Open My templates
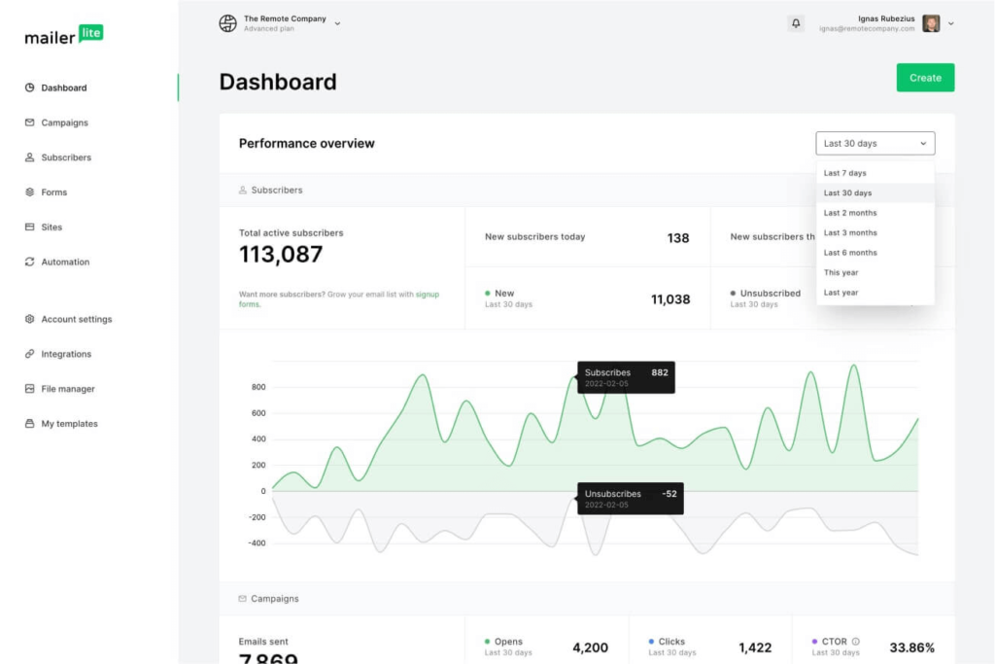This screenshot has width=995, height=664. (70, 423)
